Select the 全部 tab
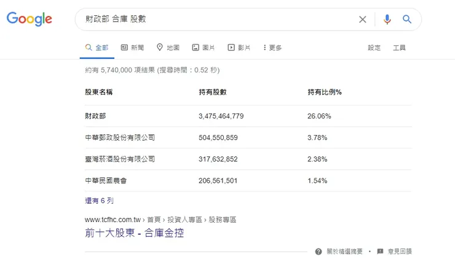The height and width of the screenshot is (273, 455). tap(97, 48)
